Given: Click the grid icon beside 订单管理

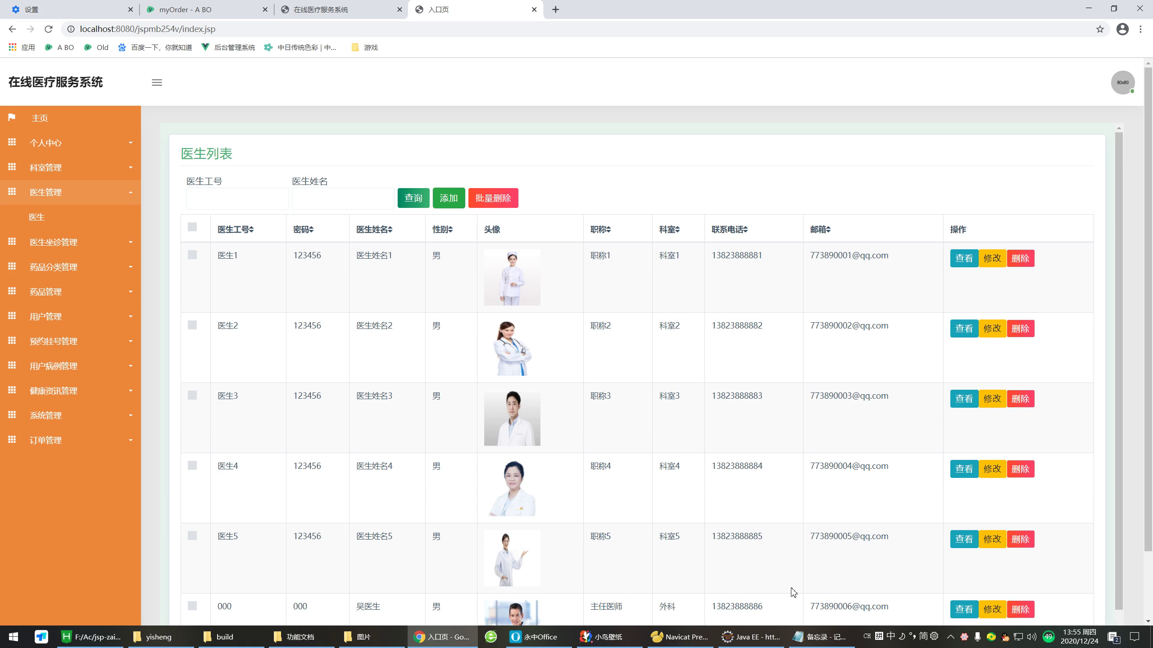Looking at the screenshot, I should coord(12,440).
